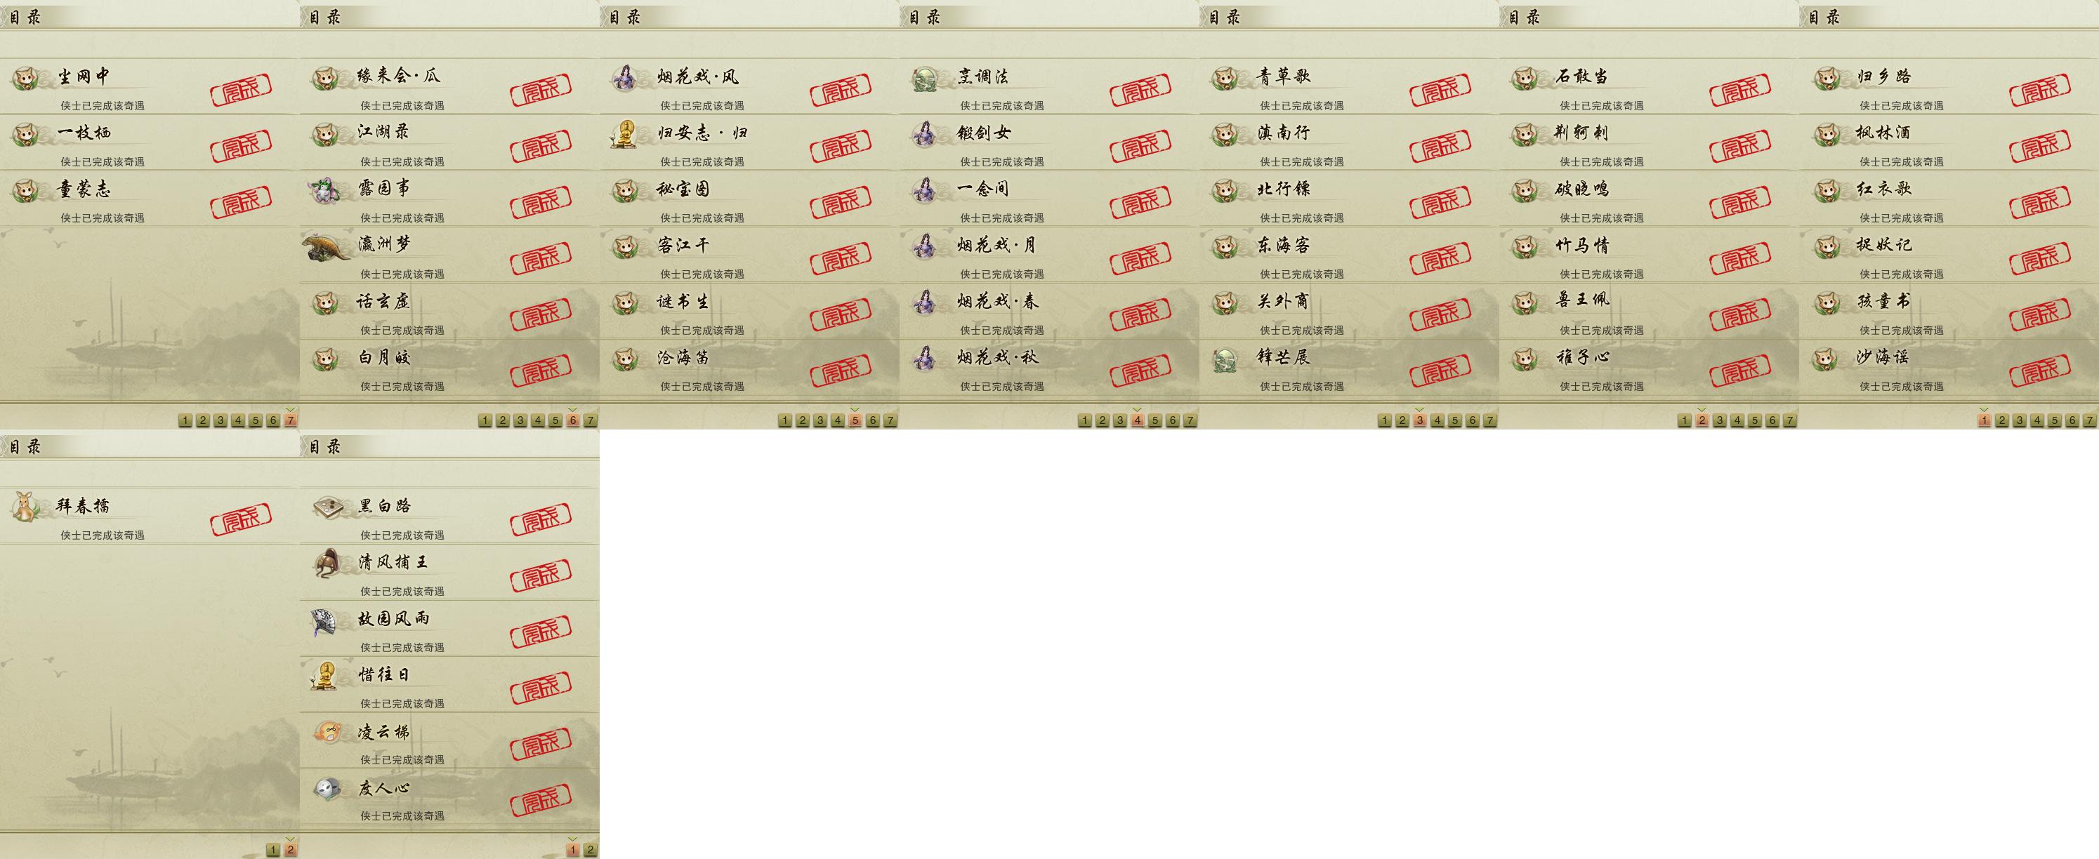The height and width of the screenshot is (859, 2099).
Task: Click the white mask icon beside 度人心
Action: 327,788
